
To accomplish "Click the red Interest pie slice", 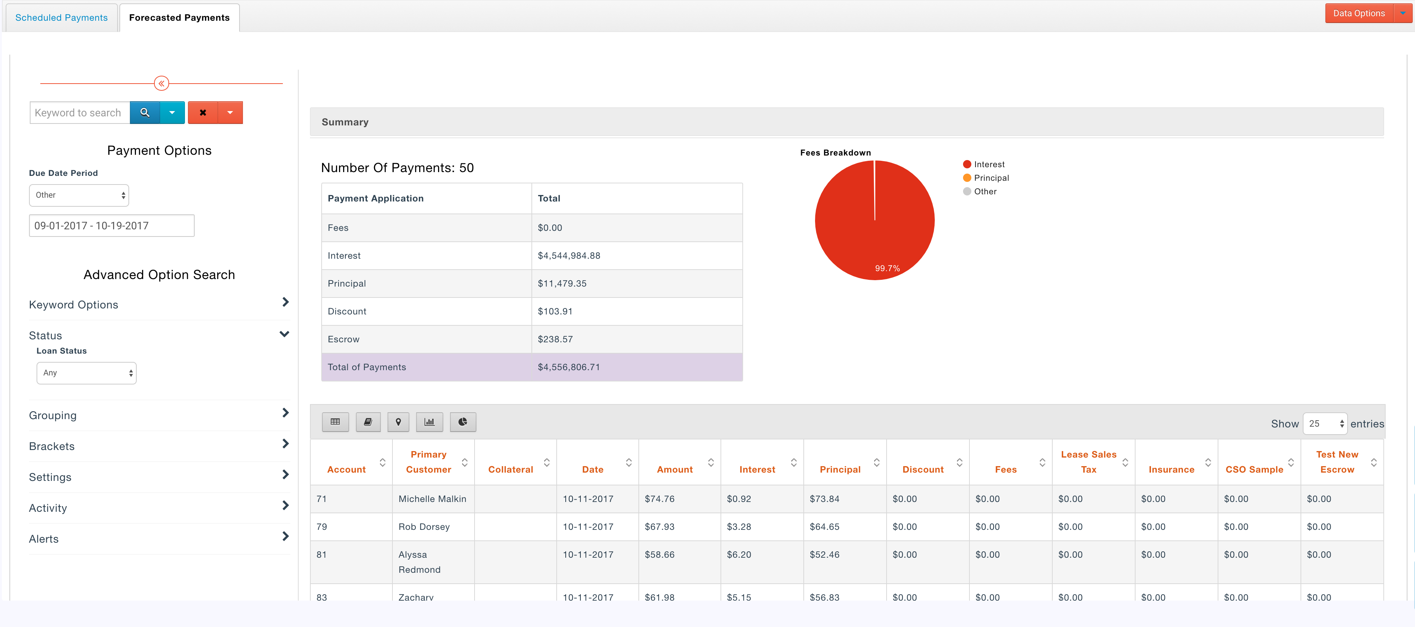I will coord(875,220).
